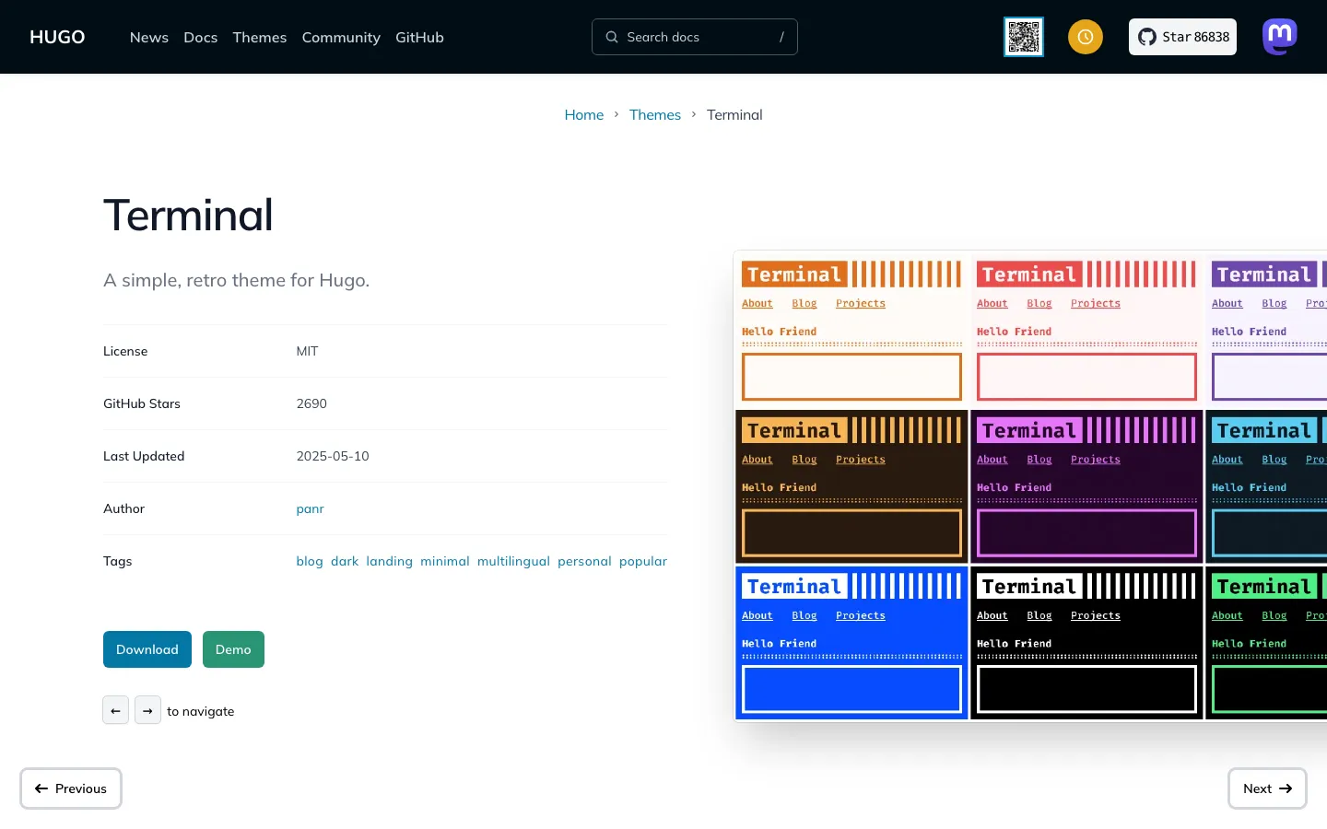1327x829 pixels.
Task: Go to the Next theme
Action: click(1267, 788)
